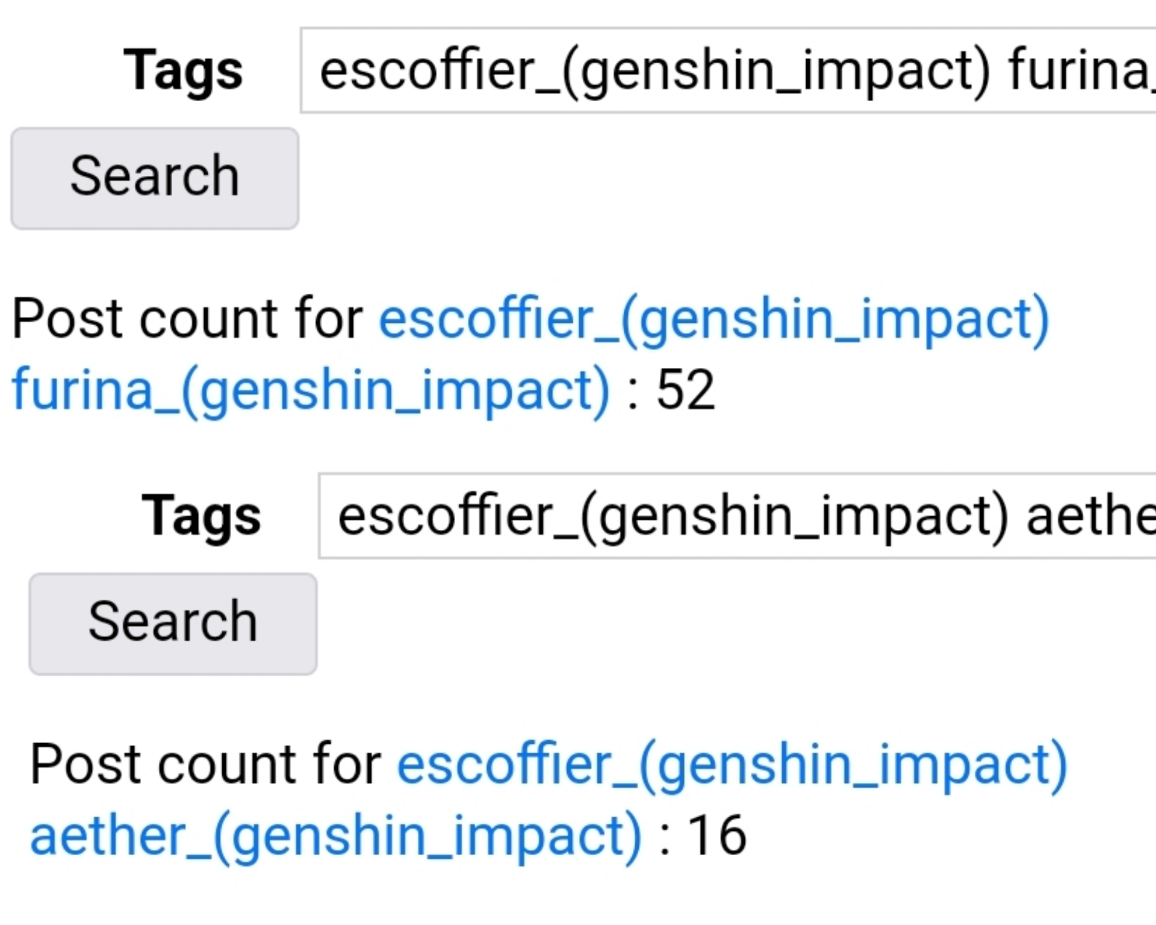Click the post count number 16
1156x925 pixels.
pyautogui.click(x=716, y=836)
